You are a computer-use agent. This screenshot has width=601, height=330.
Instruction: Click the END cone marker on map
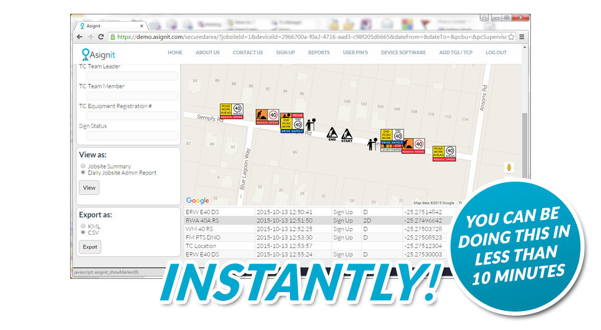click(x=332, y=135)
